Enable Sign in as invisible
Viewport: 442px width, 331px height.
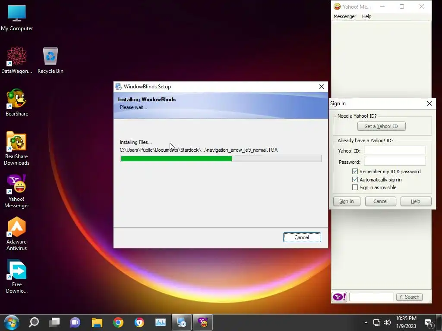(x=355, y=187)
